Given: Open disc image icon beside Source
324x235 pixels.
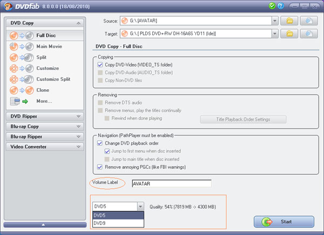Looking at the screenshot, I should (x=309, y=21).
